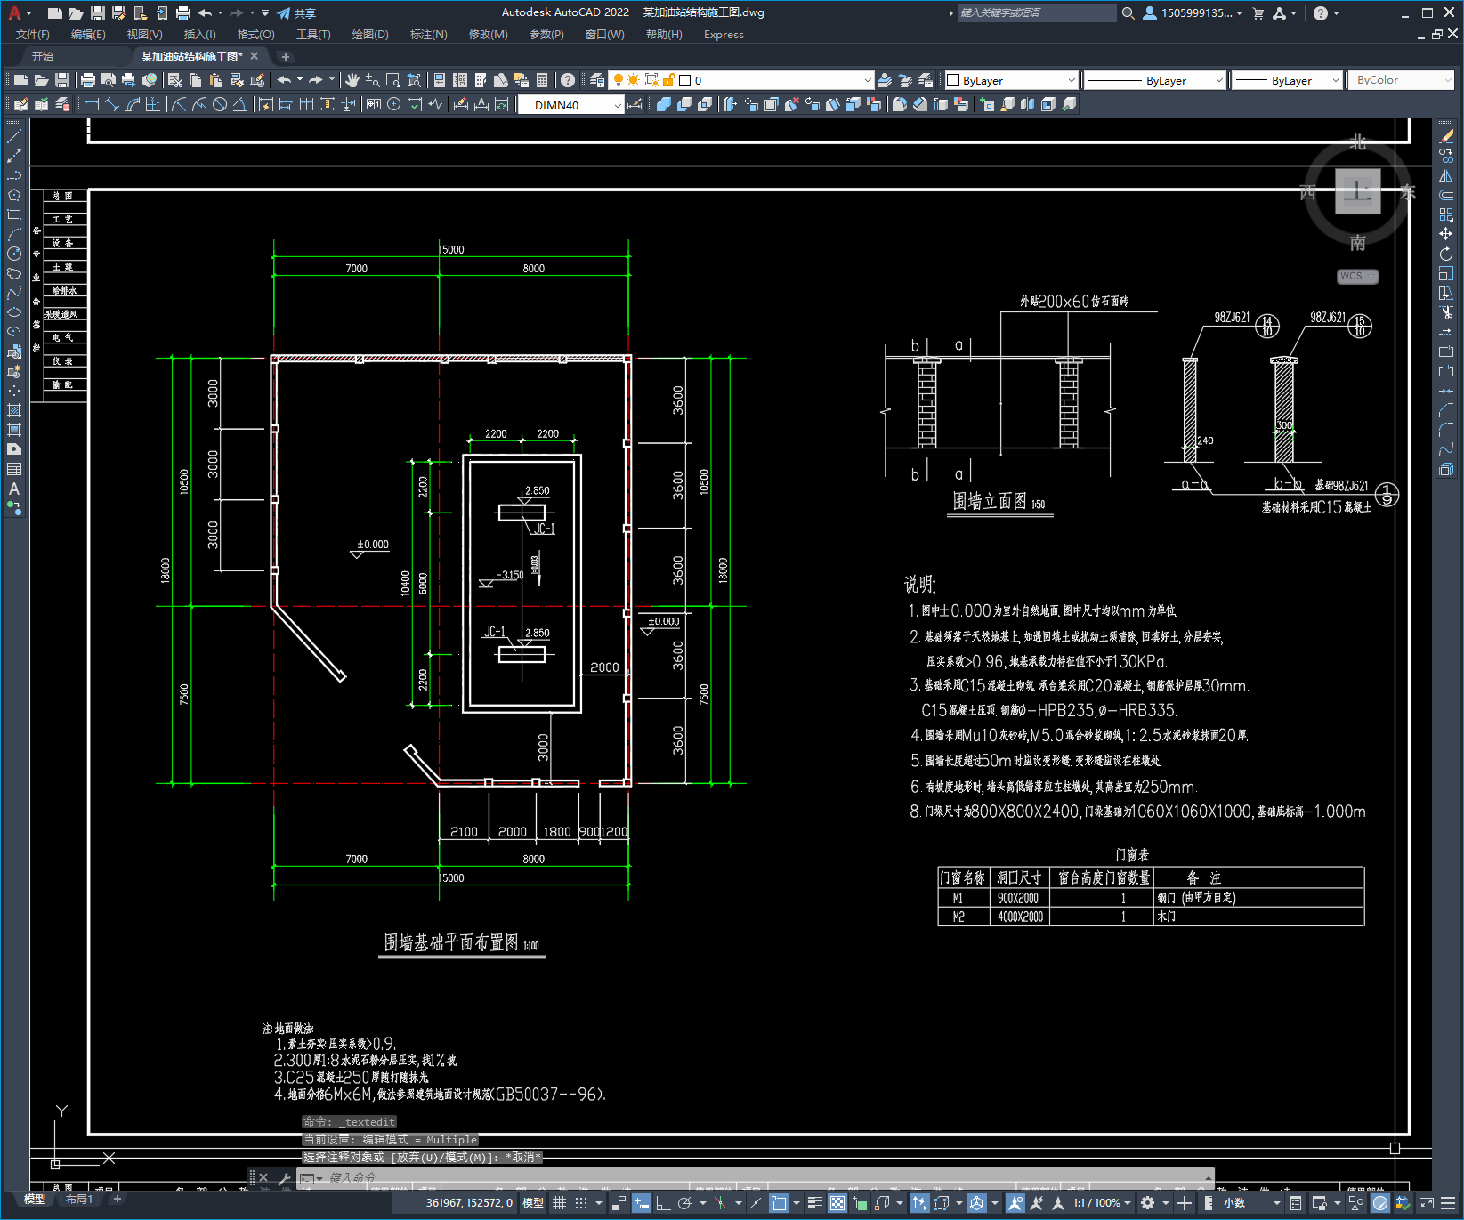The height and width of the screenshot is (1220, 1464).
Task: Open the ByLayer linetype dropdown
Action: pos(1155,80)
